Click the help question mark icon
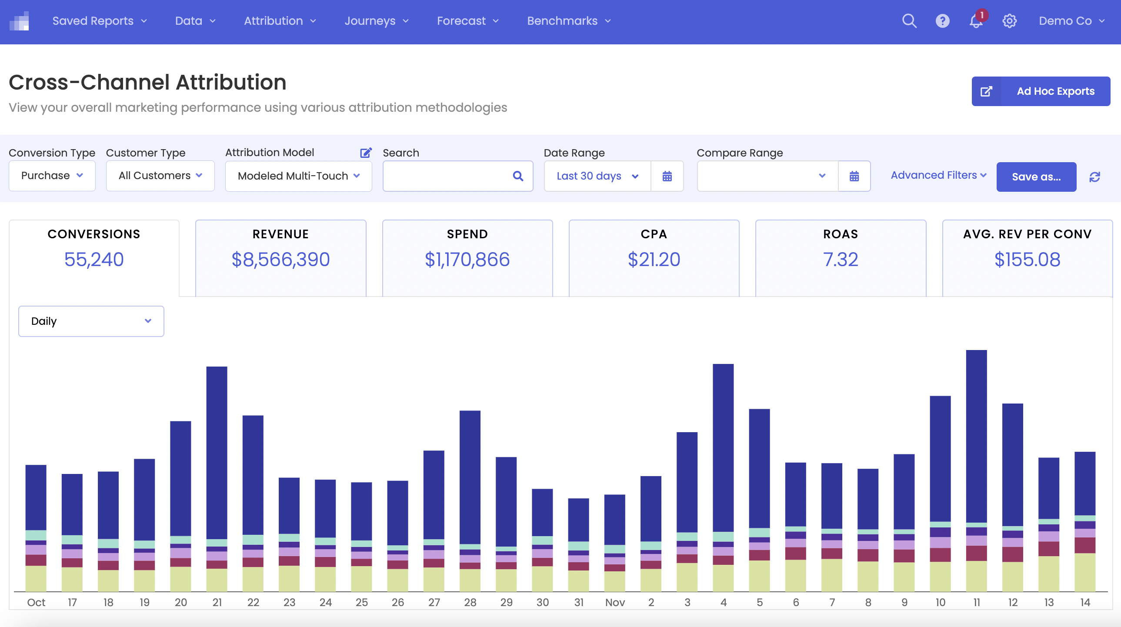This screenshot has height=627, width=1121. click(x=943, y=20)
